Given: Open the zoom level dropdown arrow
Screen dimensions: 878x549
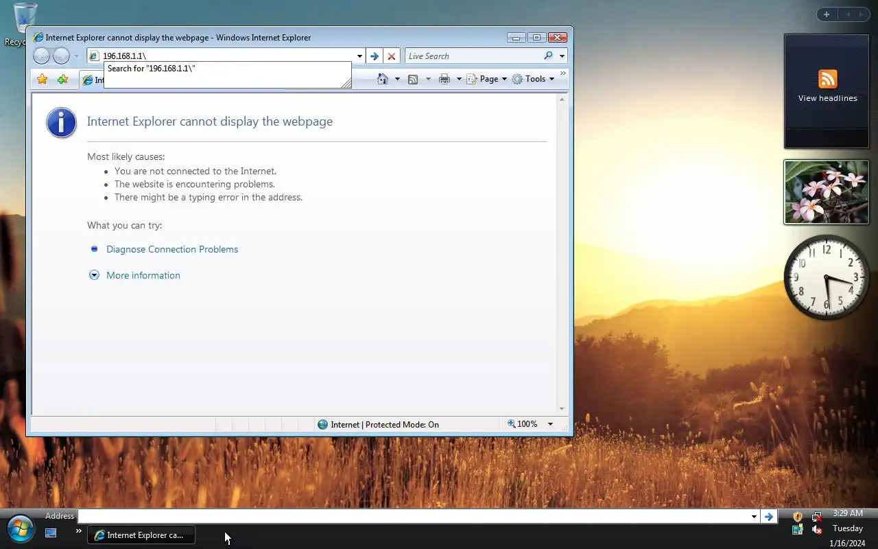Looking at the screenshot, I should 550,424.
